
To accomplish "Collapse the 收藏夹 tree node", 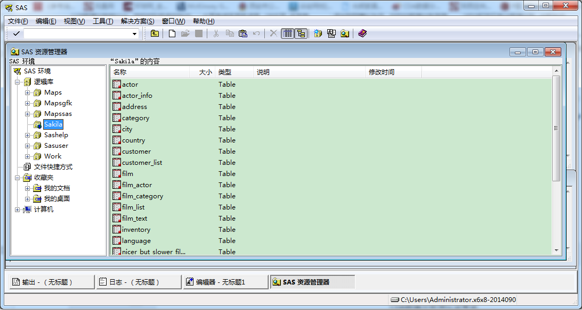I will coord(17,178).
